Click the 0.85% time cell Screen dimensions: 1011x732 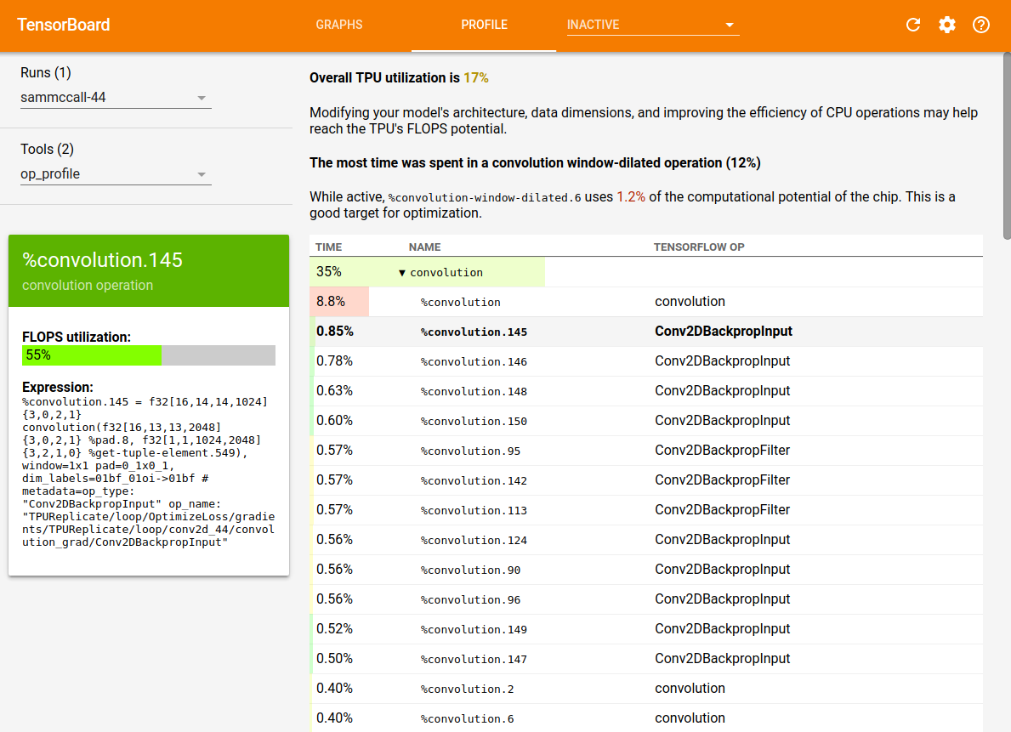click(x=335, y=331)
